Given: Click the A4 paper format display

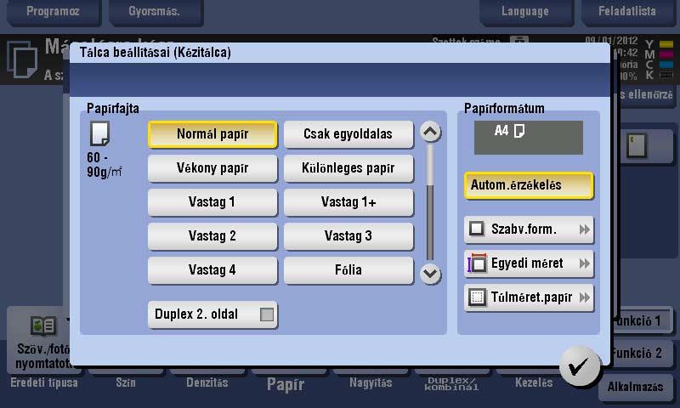Looking at the screenshot, I should coord(528,138).
